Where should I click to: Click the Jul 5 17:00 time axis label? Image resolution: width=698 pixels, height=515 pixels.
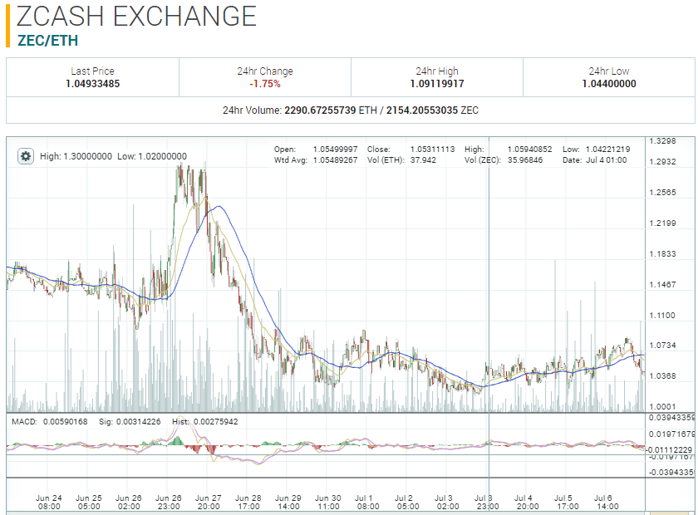[567, 502]
